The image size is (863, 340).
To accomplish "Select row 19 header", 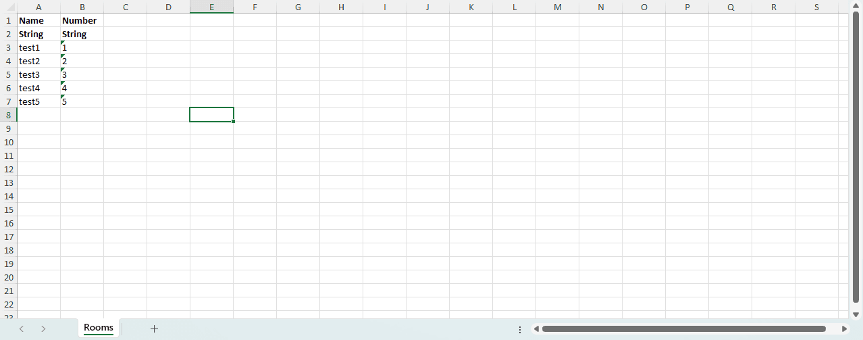I will (8, 264).
